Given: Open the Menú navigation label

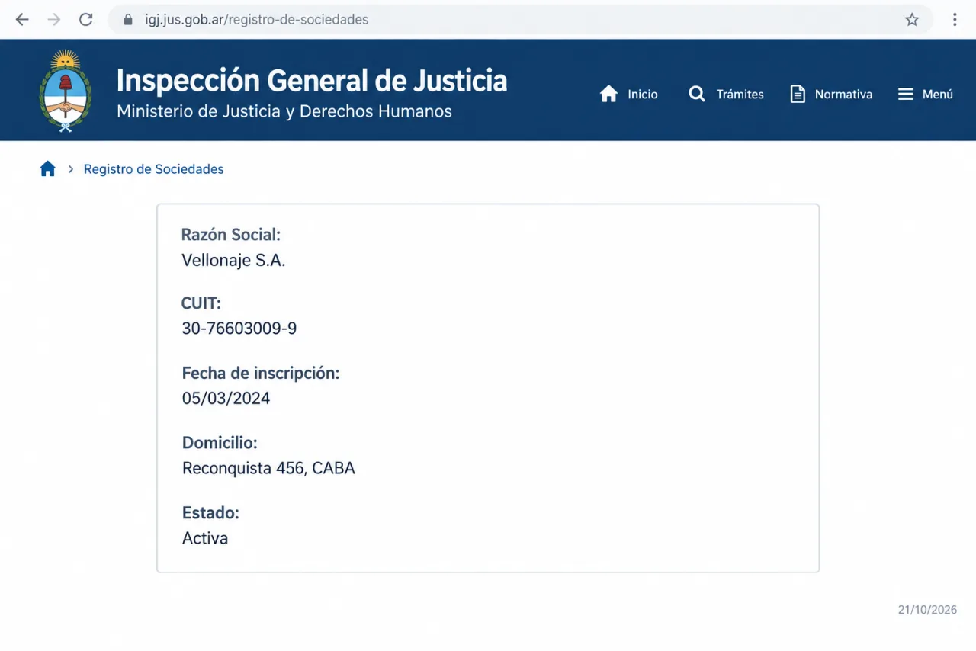Looking at the screenshot, I should coord(938,95).
